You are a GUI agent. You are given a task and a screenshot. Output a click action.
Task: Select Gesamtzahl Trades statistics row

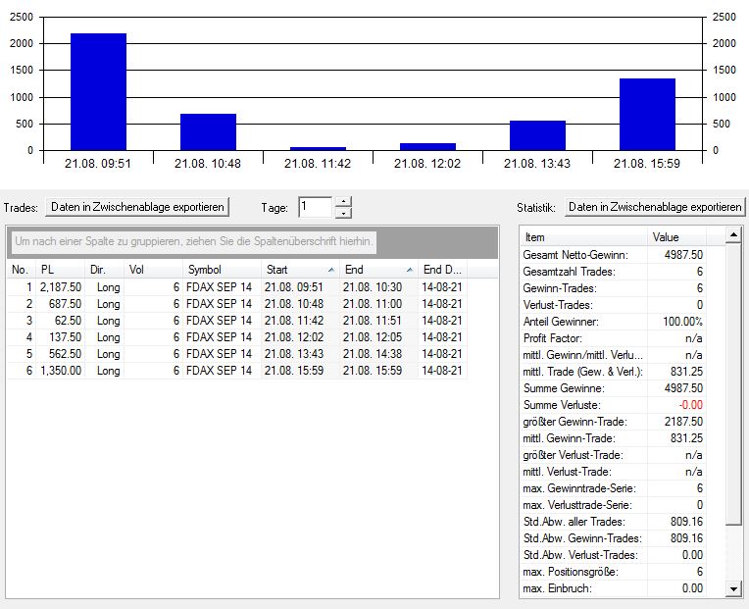pos(614,272)
